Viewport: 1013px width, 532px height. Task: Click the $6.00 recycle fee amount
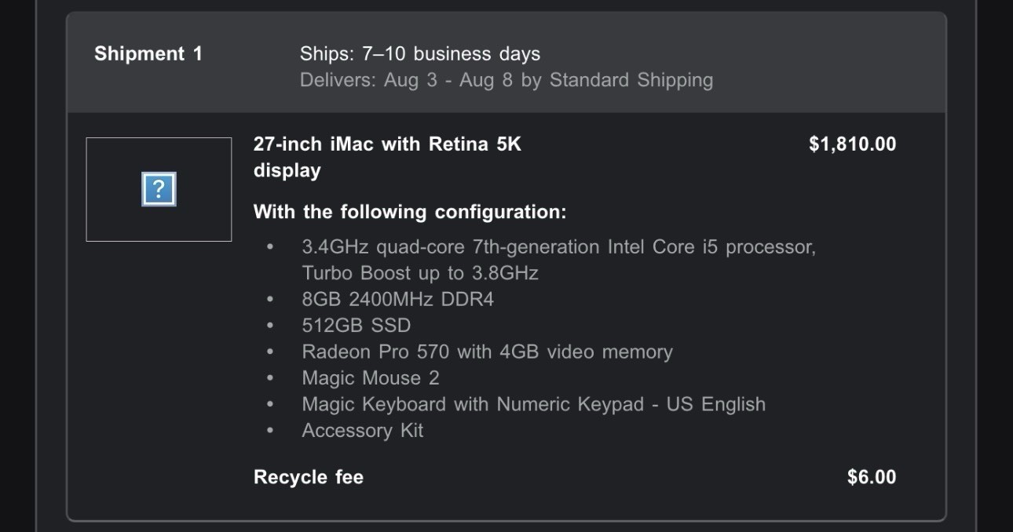point(871,477)
